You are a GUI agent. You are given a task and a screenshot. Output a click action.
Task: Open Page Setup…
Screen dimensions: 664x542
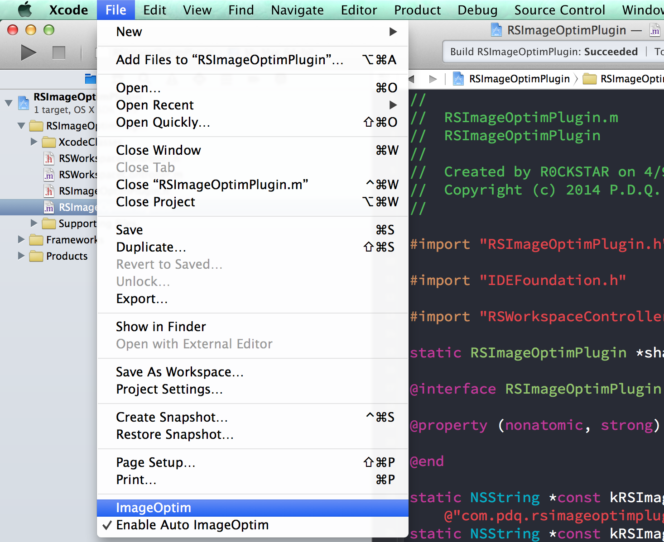click(253, 462)
